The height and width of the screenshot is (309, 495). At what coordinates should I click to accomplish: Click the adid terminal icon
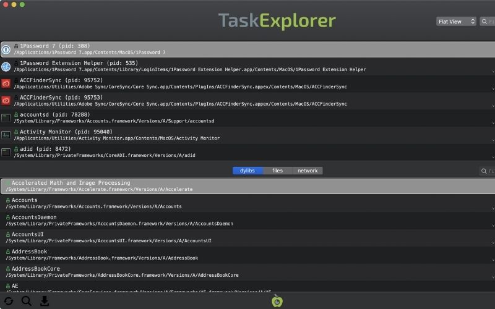pos(6,152)
